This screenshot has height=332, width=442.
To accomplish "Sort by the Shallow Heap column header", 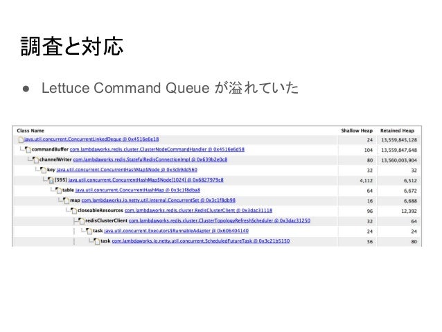I will [x=357, y=130].
